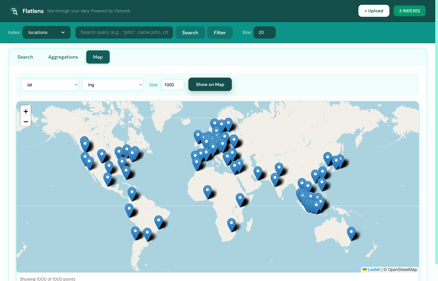Open the lat field dropdown
438x281 pixels.
click(50, 84)
